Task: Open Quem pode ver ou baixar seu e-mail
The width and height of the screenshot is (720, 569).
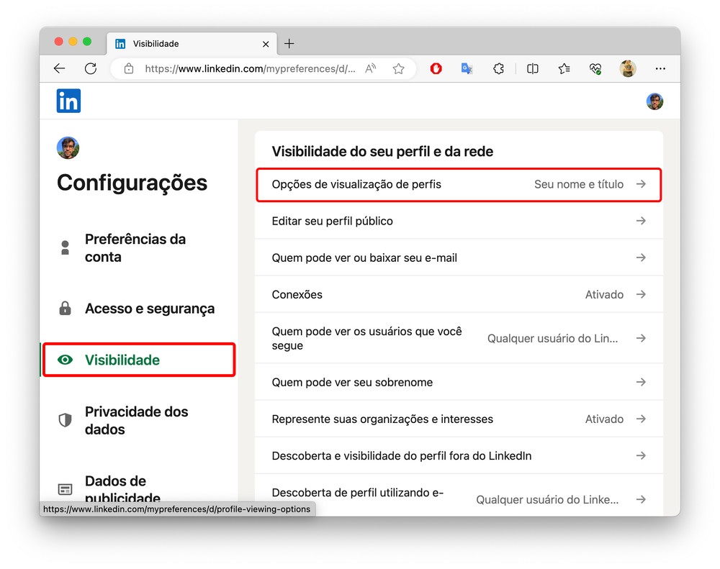Action: [x=364, y=258]
